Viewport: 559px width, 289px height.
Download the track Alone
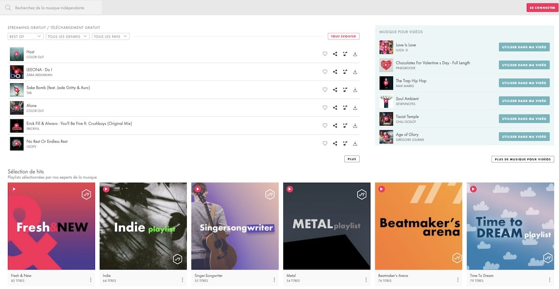point(355,108)
